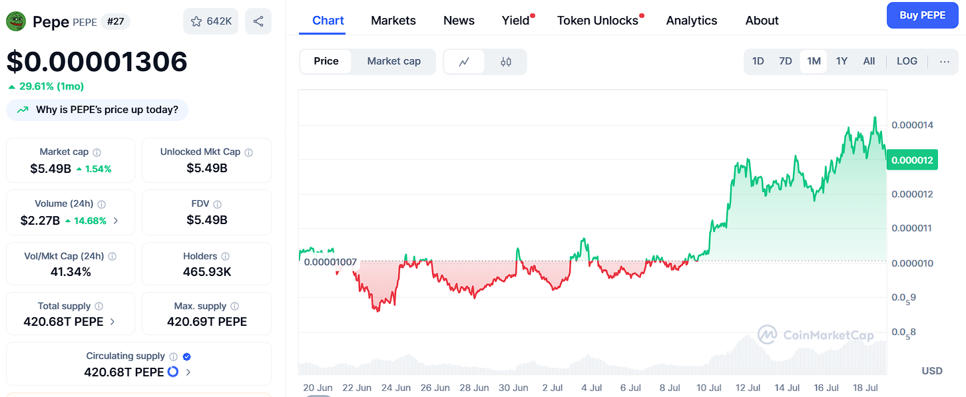This screenshot has height=397, width=966.
Task: Click the 14.68% volume change
Action: tap(86, 221)
